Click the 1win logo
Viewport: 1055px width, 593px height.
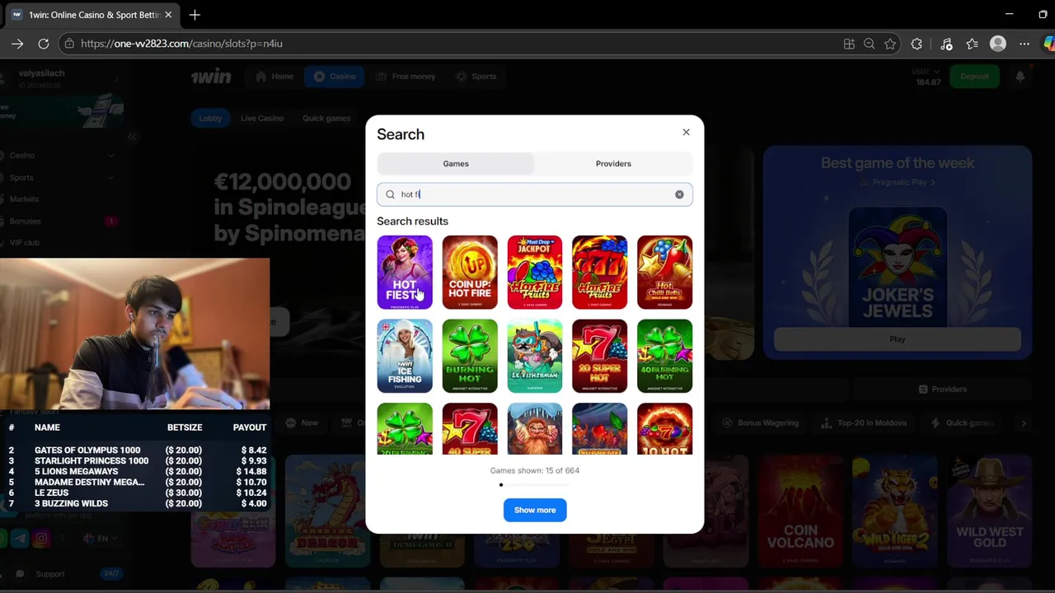point(211,77)
